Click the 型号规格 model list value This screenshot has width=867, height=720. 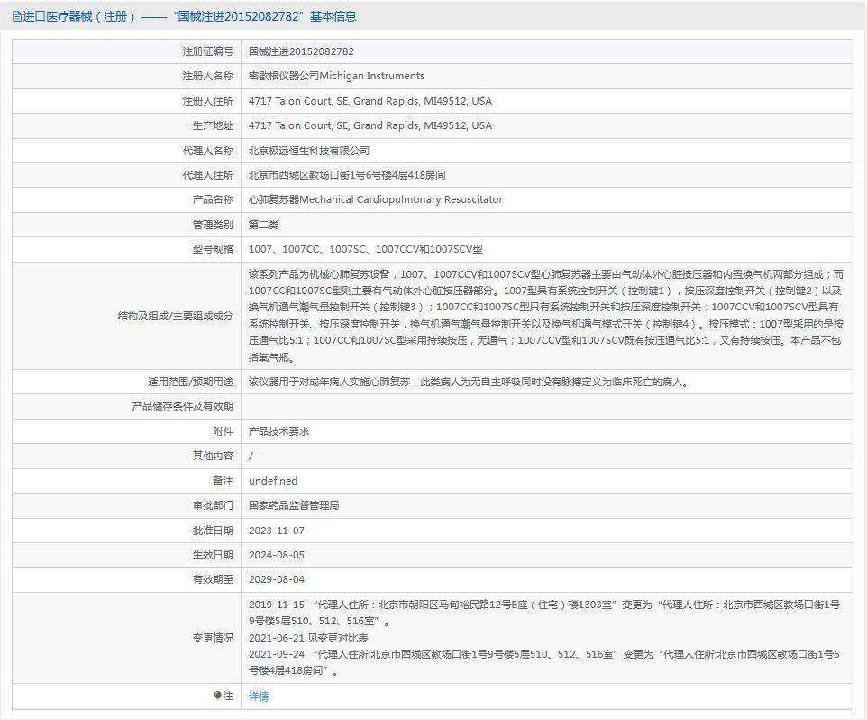[x=366, y=249]
